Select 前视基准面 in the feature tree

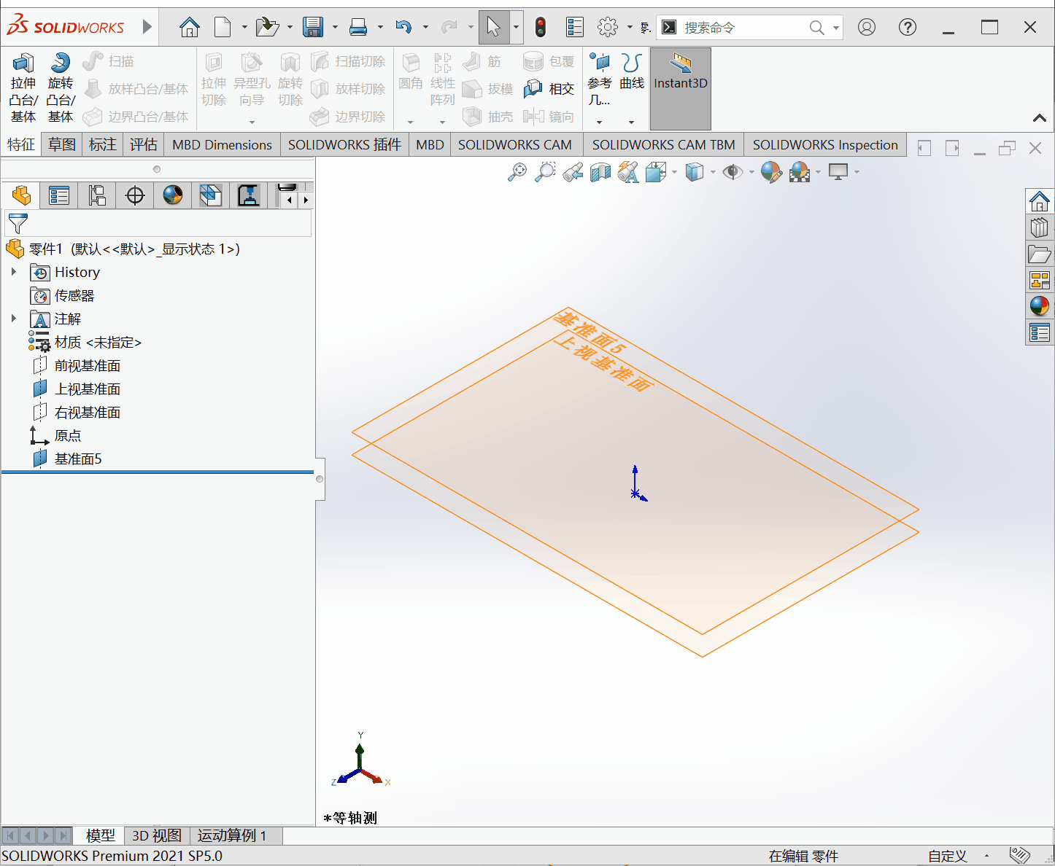tap(87, 365)
